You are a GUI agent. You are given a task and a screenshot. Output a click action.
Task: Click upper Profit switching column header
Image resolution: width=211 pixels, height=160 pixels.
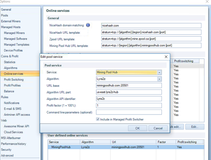point(186,61)
